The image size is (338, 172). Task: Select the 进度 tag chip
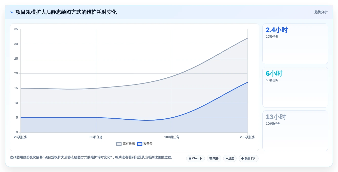click(x=230, y=159)
